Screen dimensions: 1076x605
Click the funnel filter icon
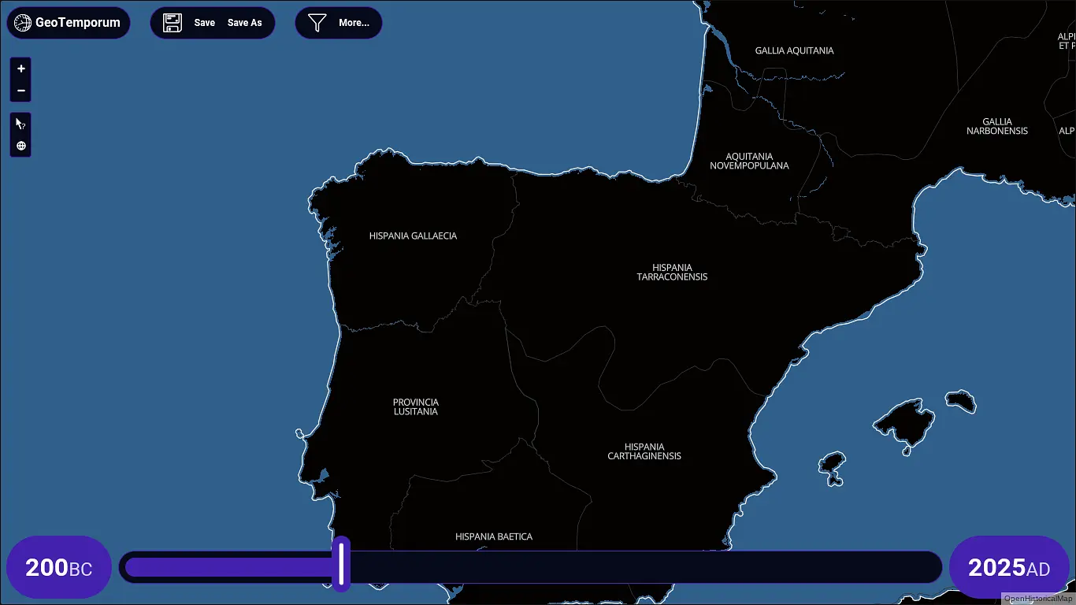point(317,23)
